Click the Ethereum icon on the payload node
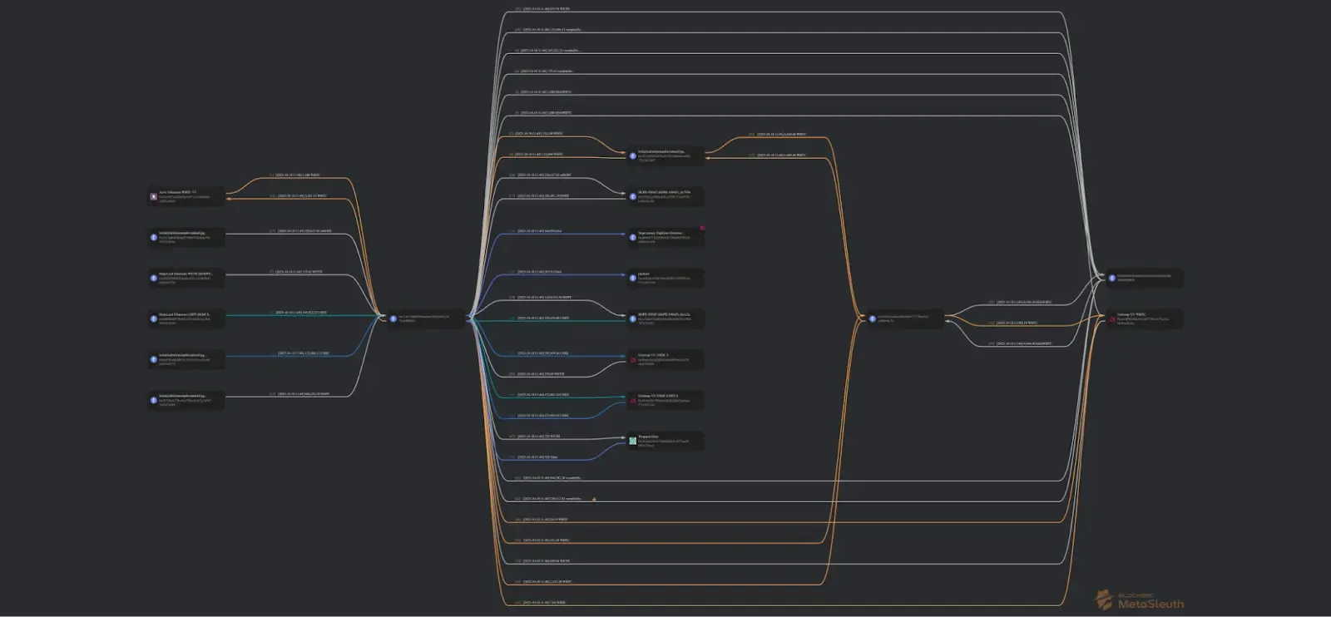Screen dimensions: 1331x617 pos(632,278)
